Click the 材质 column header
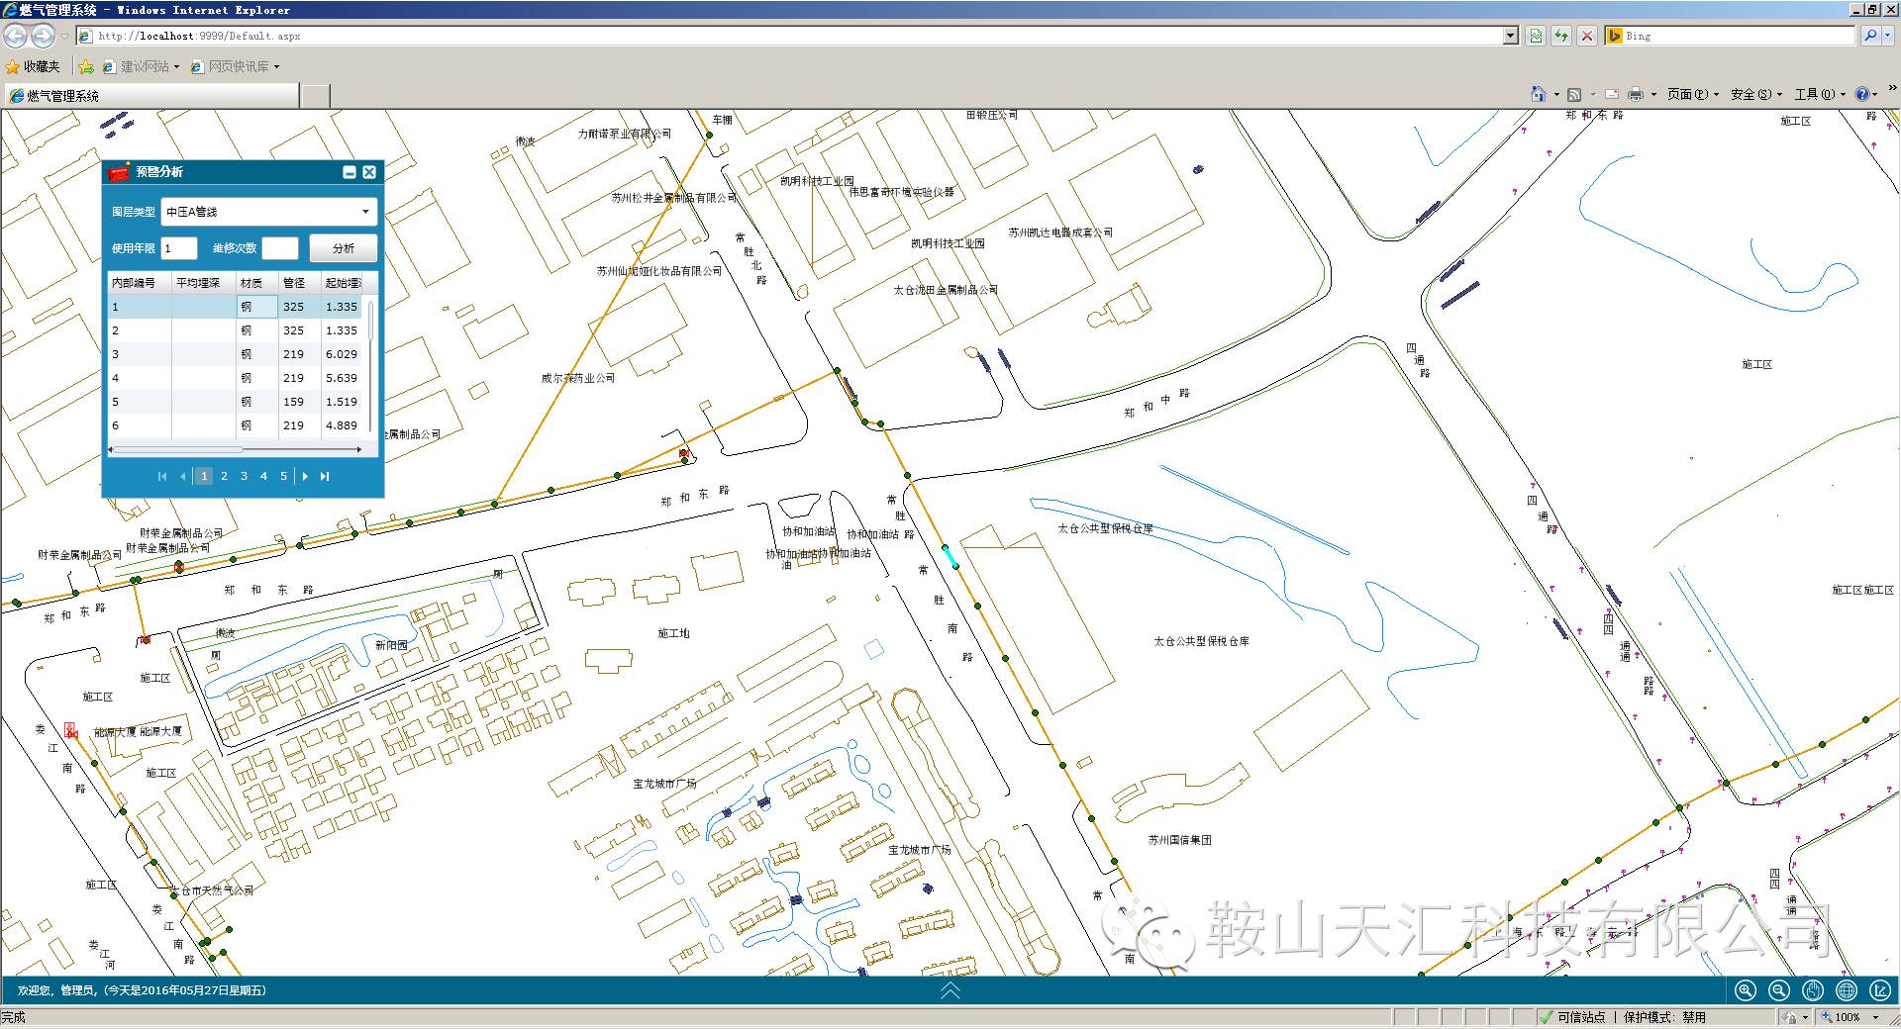Screen dimensions: 1901x1029 (257, 283)
